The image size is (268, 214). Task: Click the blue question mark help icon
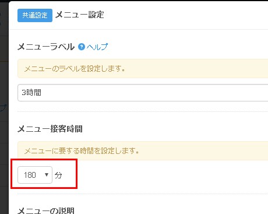pyautogui.click(x=82, y=47)
